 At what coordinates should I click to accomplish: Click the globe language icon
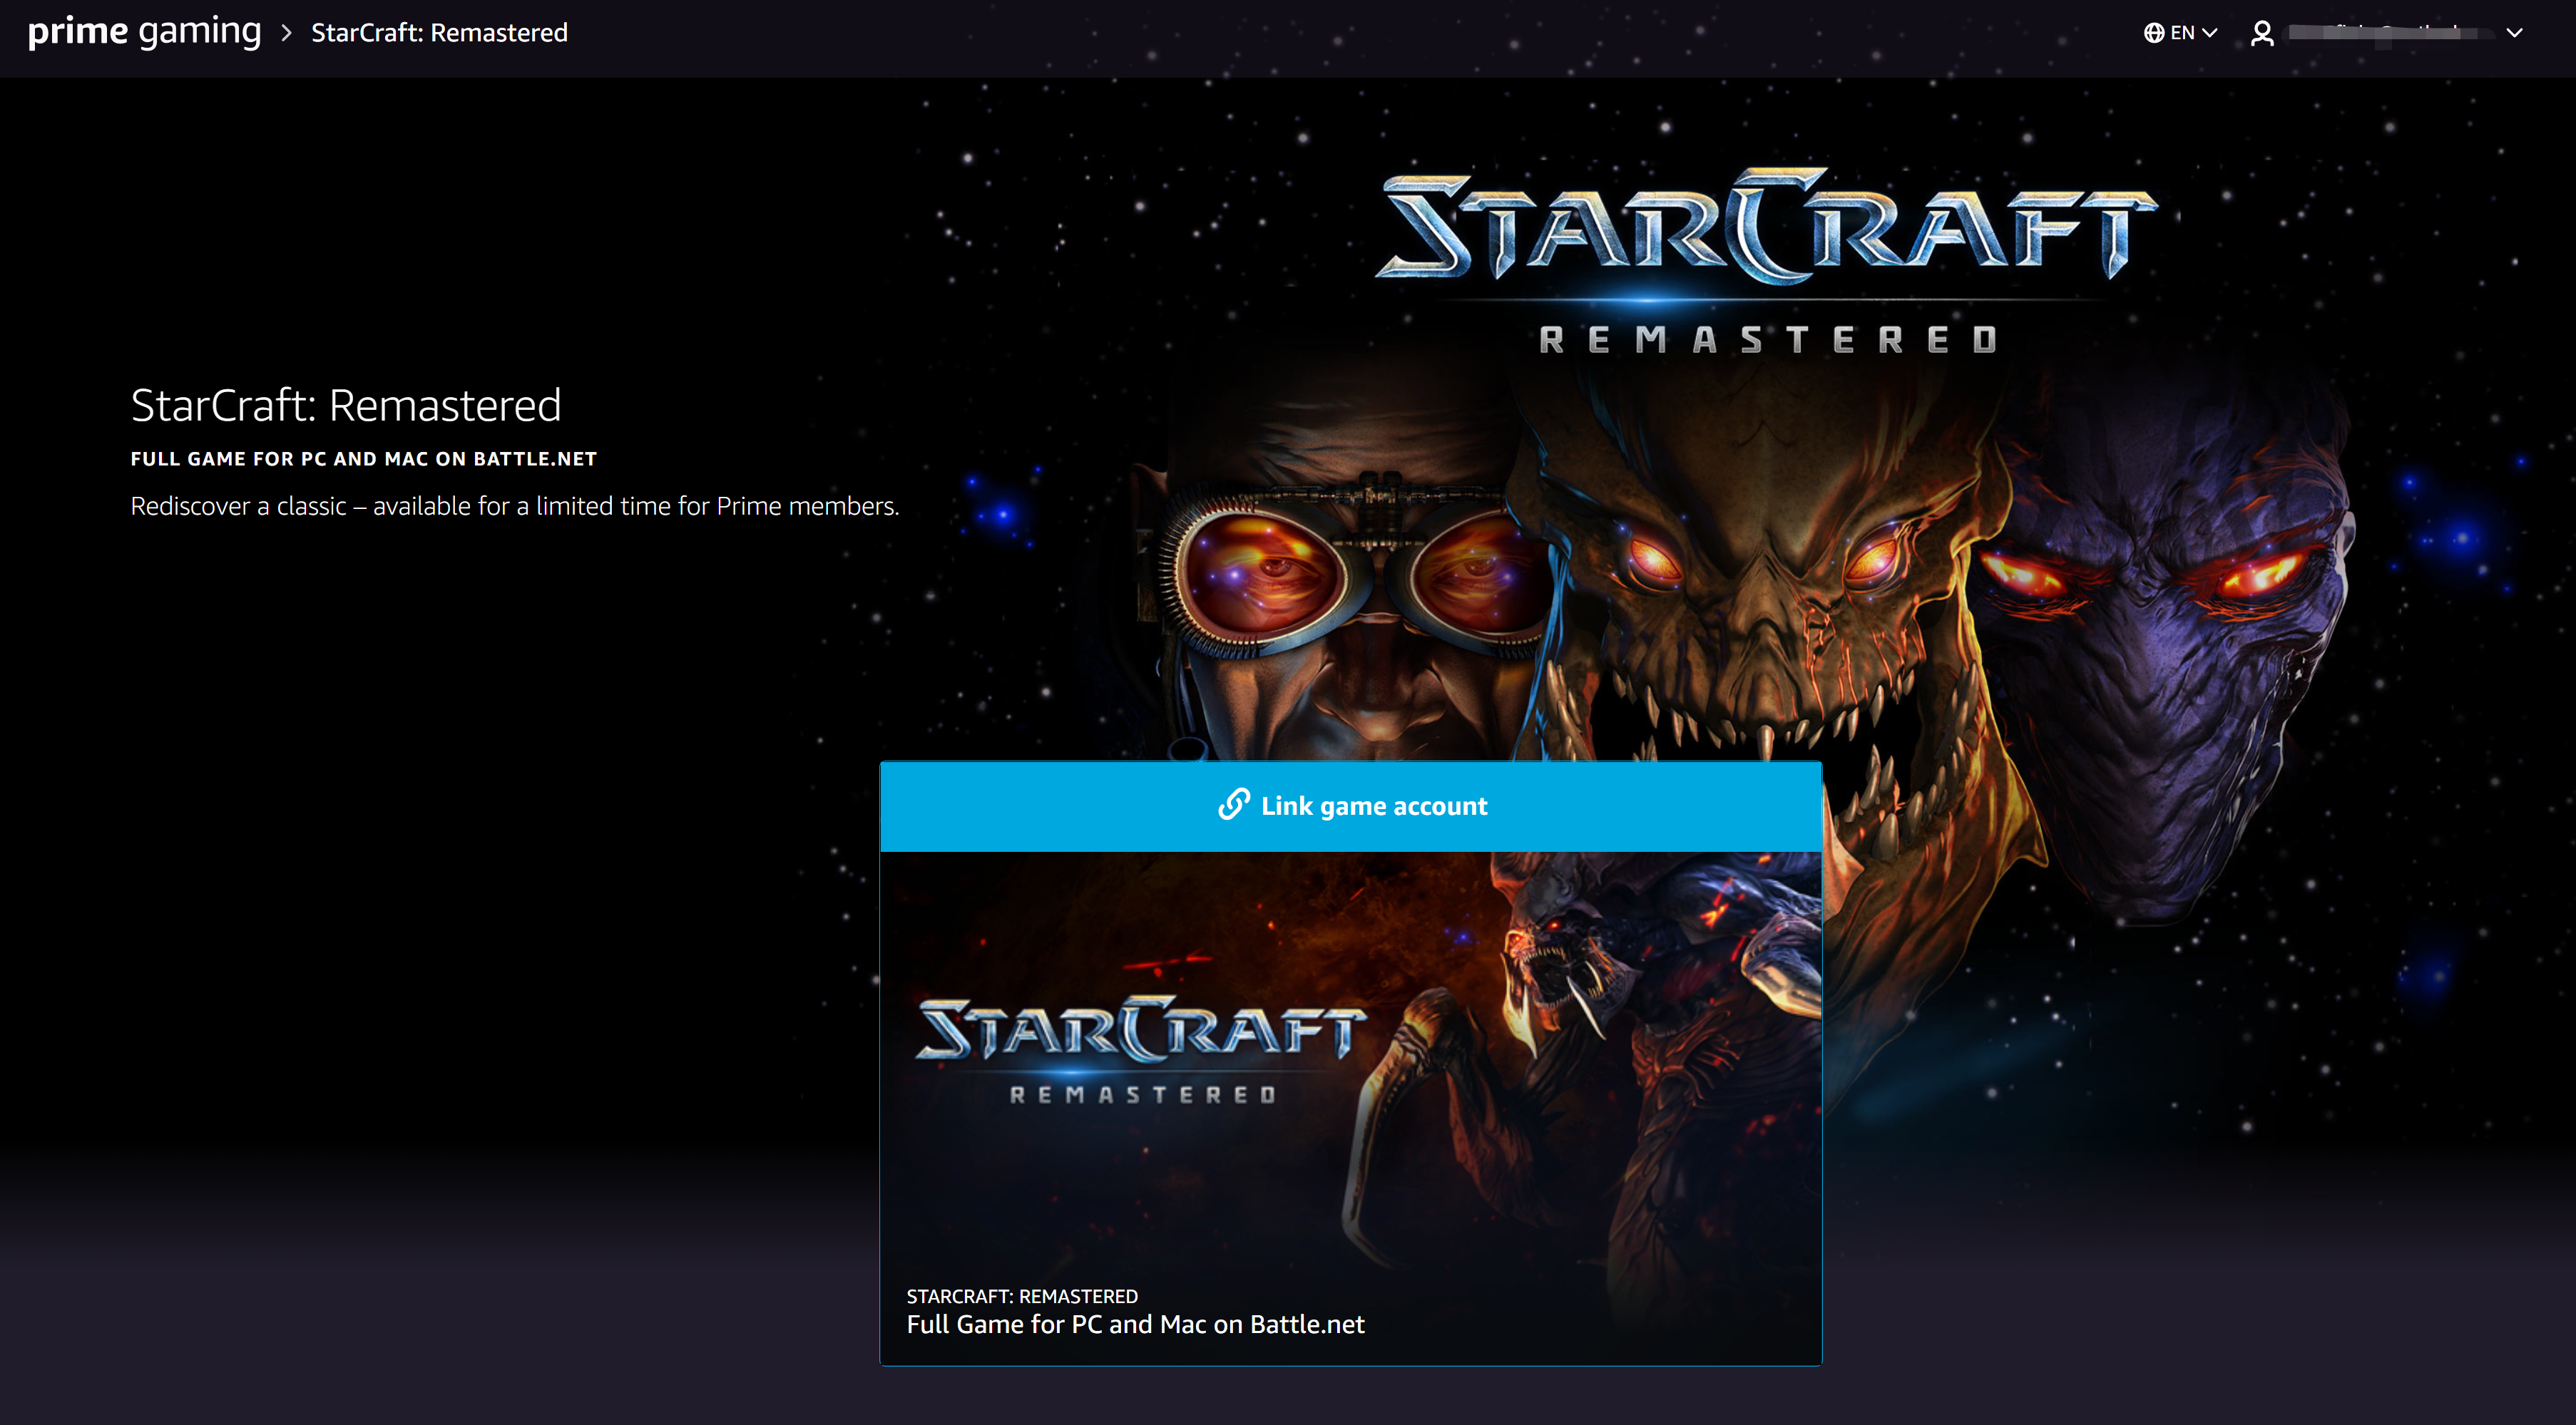click(x=2153, y=33)
